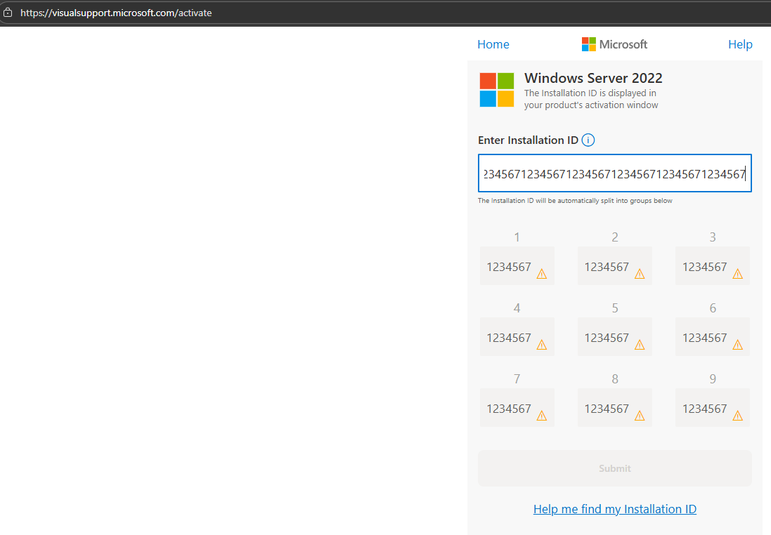Go to the Home link
The height and width of the screenshot is (535, 771).
[x=493, y=44]
